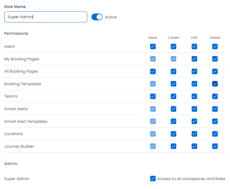Click the Permissions section heading
This screenshot has height=189, width=230.
pos(16,34)
